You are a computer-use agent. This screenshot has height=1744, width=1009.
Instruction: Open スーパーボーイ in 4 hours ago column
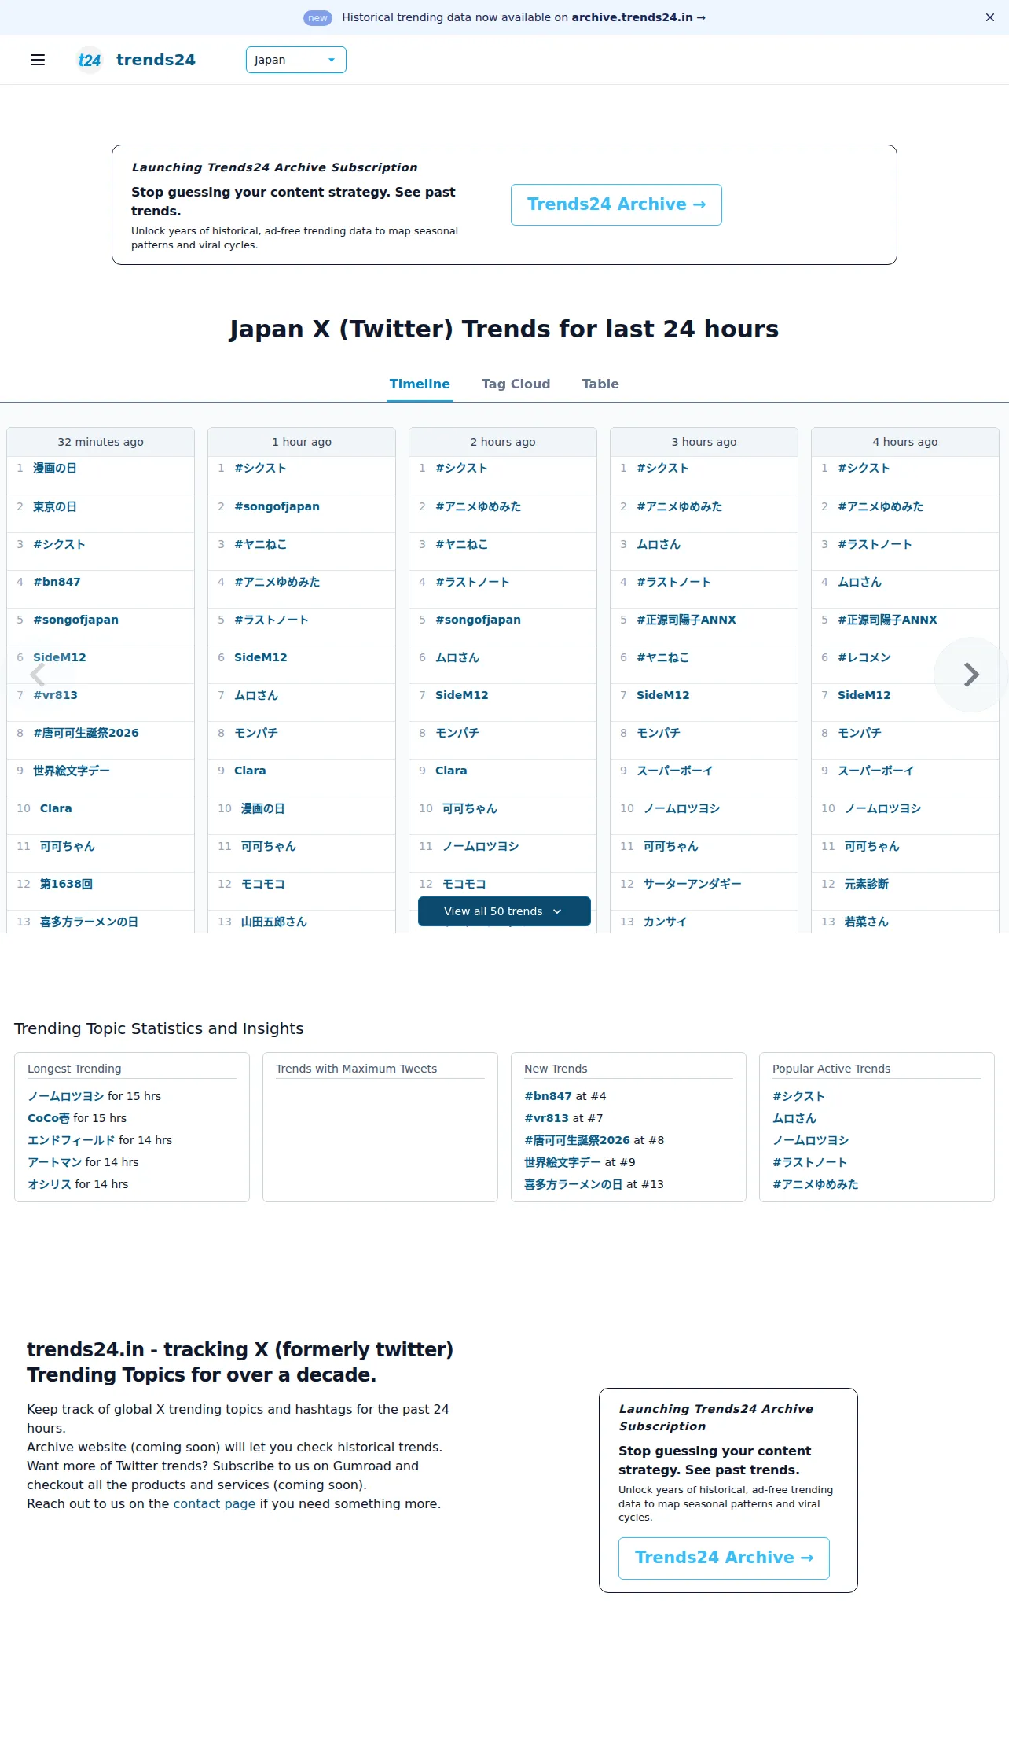[x=876, y=771]
